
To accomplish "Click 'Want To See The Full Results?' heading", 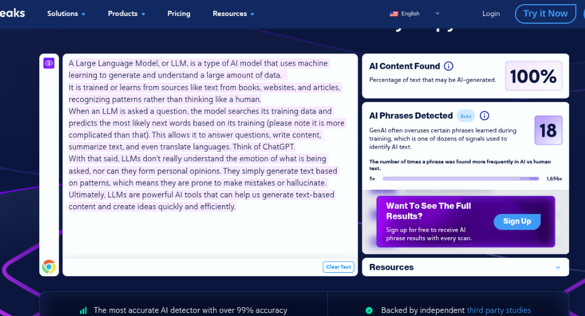I will coord(428,211).
